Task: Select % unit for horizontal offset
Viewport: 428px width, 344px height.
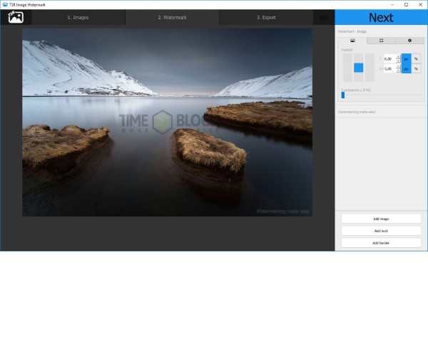Action: (x=417, y=58)
